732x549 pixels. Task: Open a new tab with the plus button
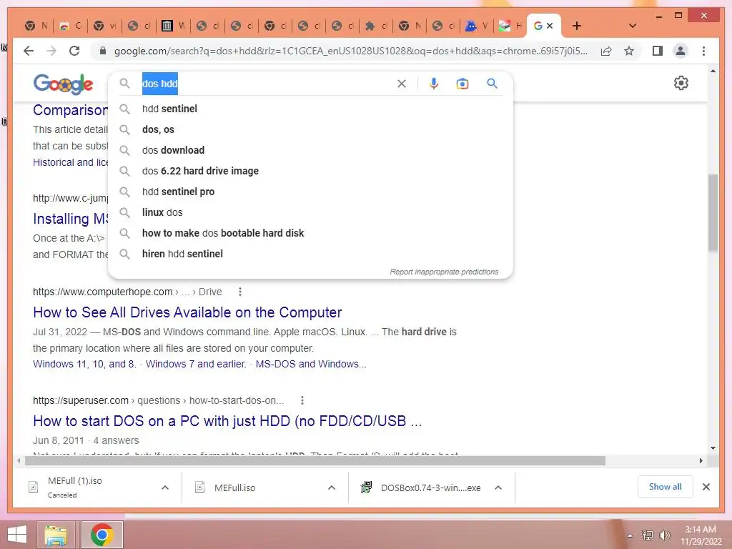click(577, 26)
